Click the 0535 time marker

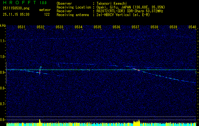click(x=97, y=27)
